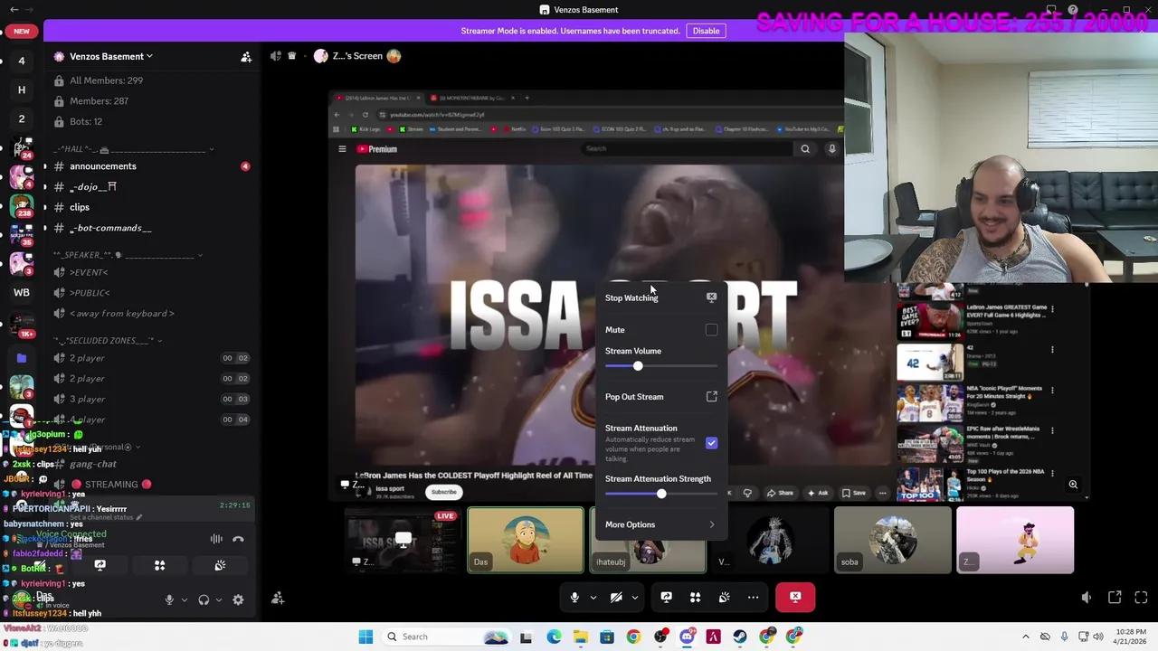Open noise suppression beside the disconnect icon

[x=216, y=539]
